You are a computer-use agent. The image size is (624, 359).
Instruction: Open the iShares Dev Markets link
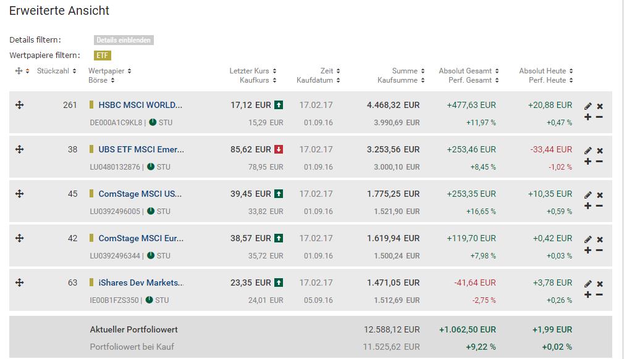point(141,283)
